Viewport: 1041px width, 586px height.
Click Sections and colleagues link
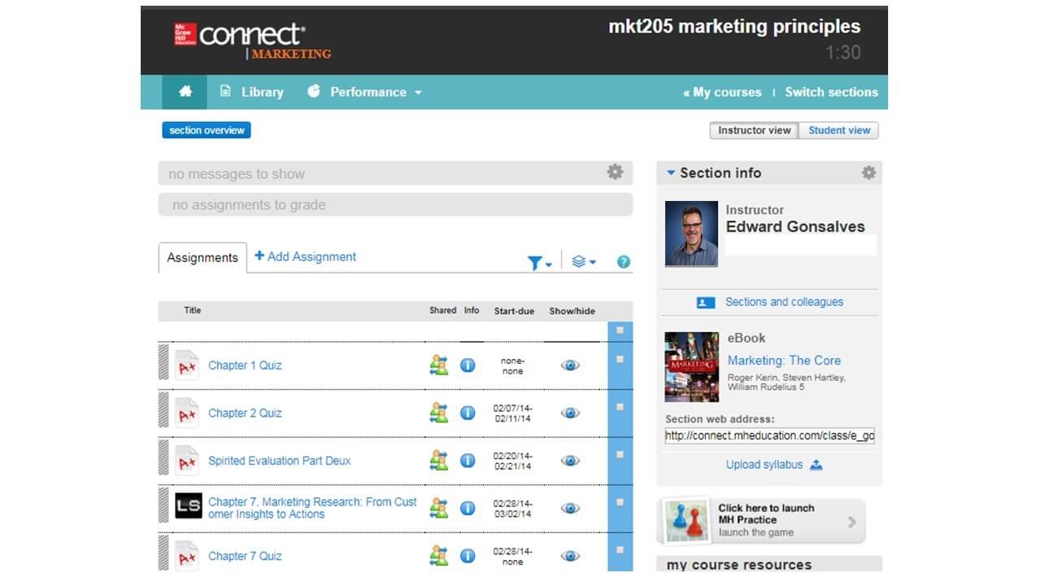coord(784,302)
